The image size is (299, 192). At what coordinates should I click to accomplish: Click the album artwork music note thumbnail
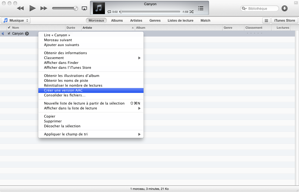point(99,8)
